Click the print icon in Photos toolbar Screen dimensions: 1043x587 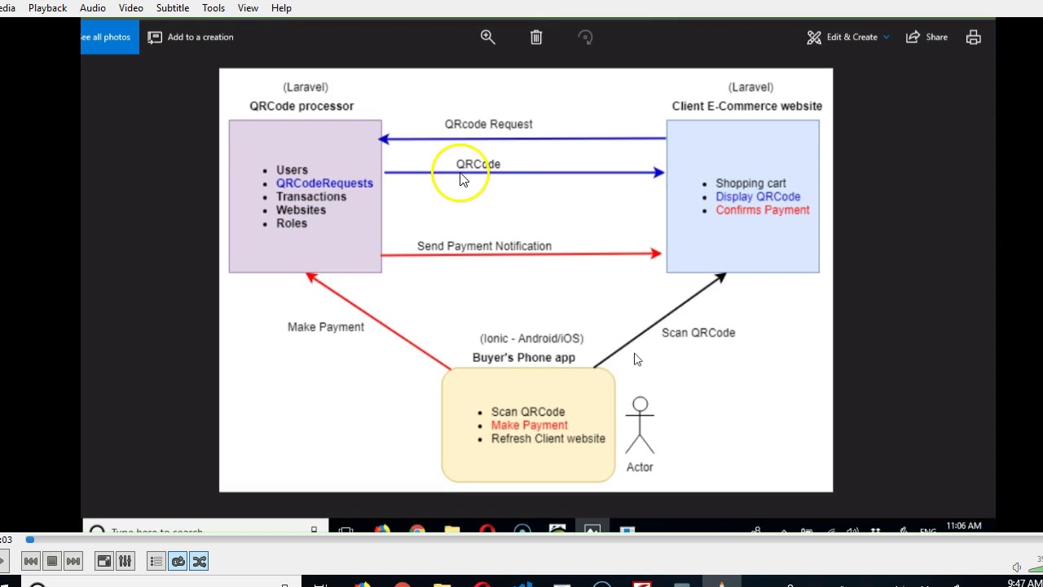coord(973,37)
